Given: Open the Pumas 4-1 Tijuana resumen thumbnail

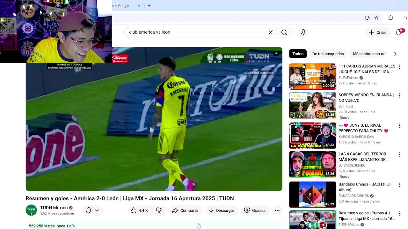Looking at the screenshot, I should coord(313,220).
